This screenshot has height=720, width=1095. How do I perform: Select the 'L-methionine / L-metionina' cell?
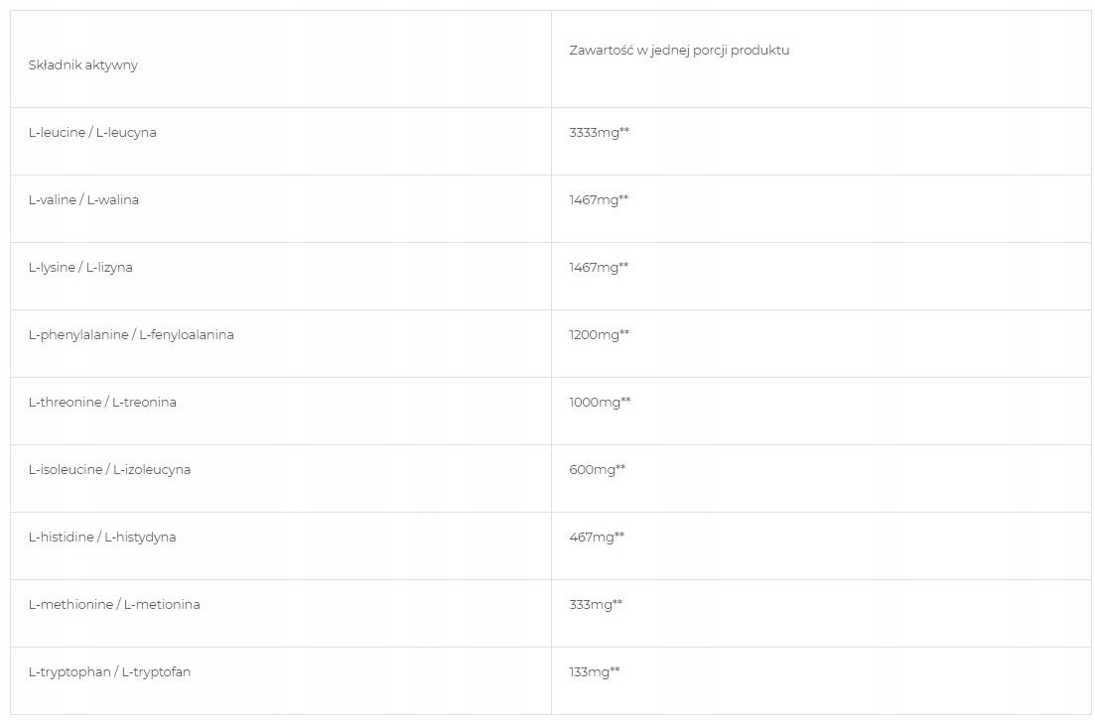coord(114,605)
